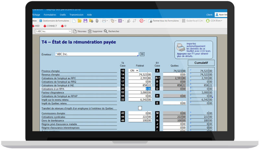Click the new document icon in toolbar
This screenshot has height=150, width=260.
[74, 21]
